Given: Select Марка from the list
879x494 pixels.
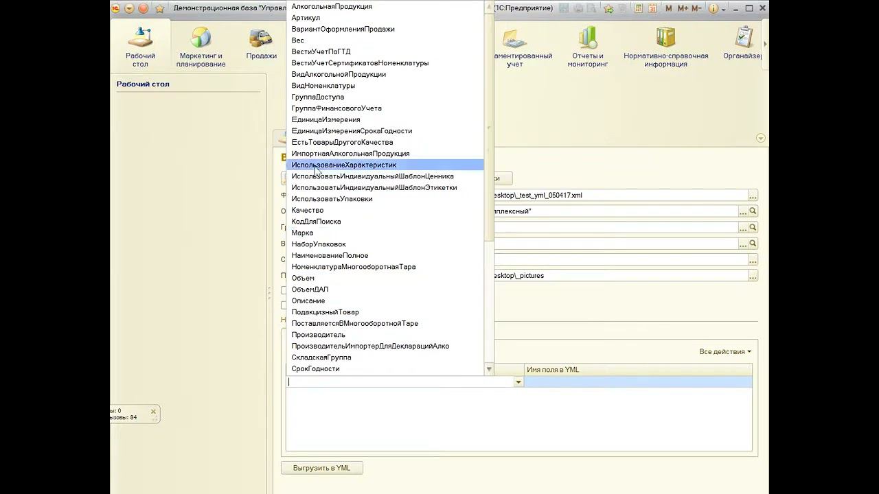Looking at the screenshot, I should click(x=385, y=233).
